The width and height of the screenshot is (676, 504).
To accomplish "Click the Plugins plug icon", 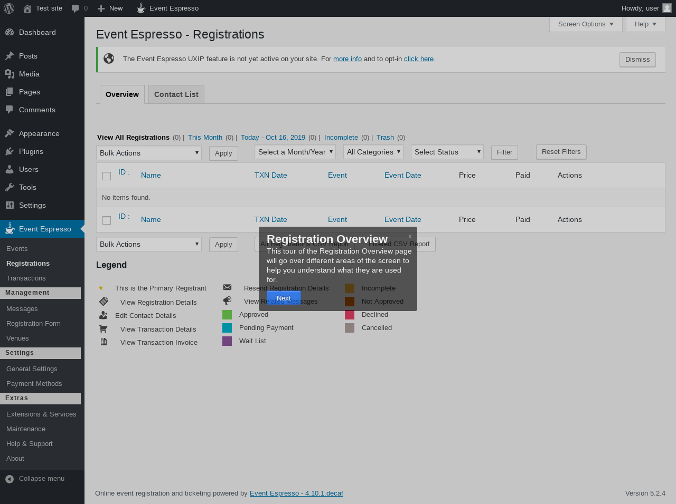I will click(10, 151).
